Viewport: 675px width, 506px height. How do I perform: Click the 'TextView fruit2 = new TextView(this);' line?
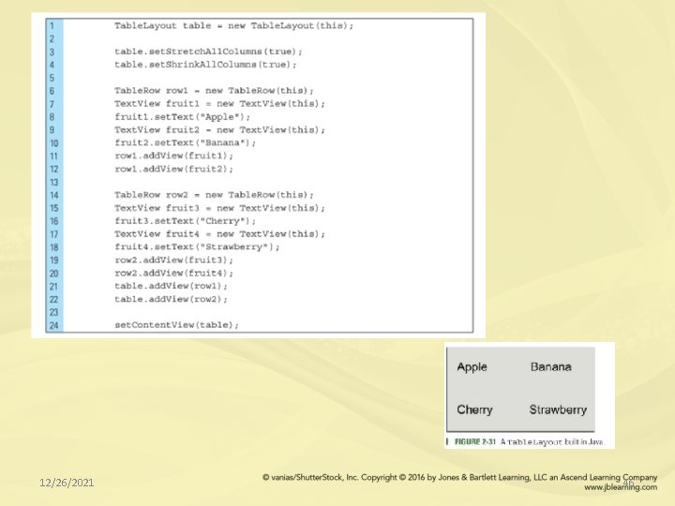(x=219, y=130)
